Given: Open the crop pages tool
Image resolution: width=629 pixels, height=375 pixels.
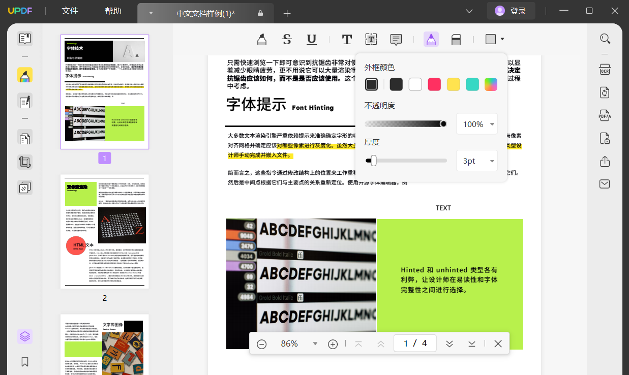Looking at the screenshot, I should [25, 162].
